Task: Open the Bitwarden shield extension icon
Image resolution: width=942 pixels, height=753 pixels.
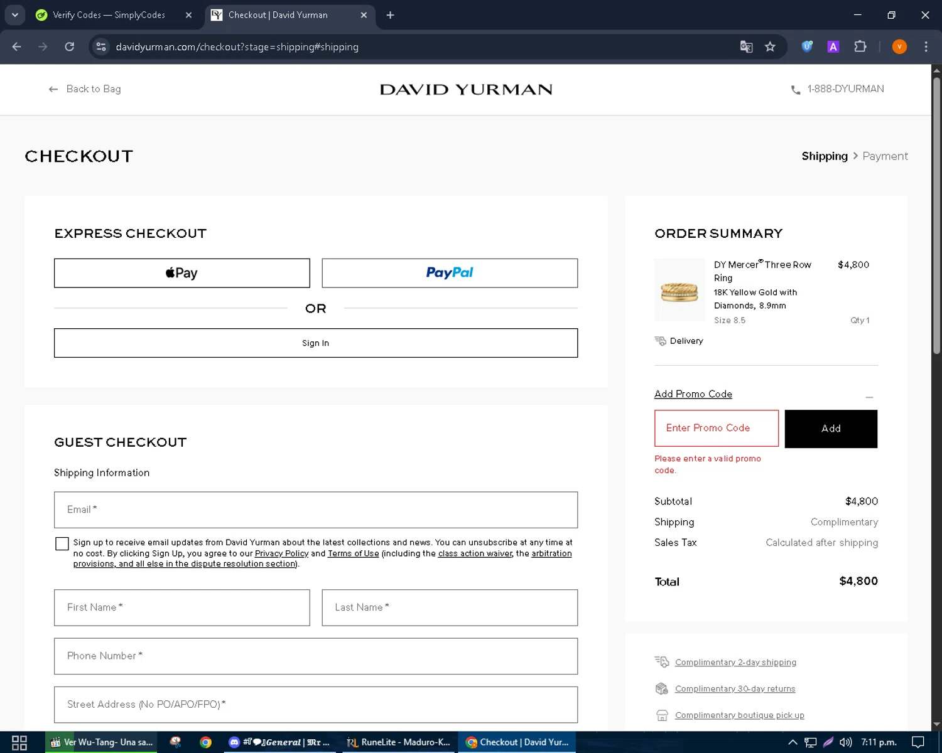Action: pyautogui.click(x=807, y=46)
